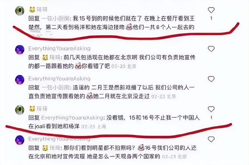Like 琦琦's reply mentioning joali
Screen dimensions: 249x165
211,109
